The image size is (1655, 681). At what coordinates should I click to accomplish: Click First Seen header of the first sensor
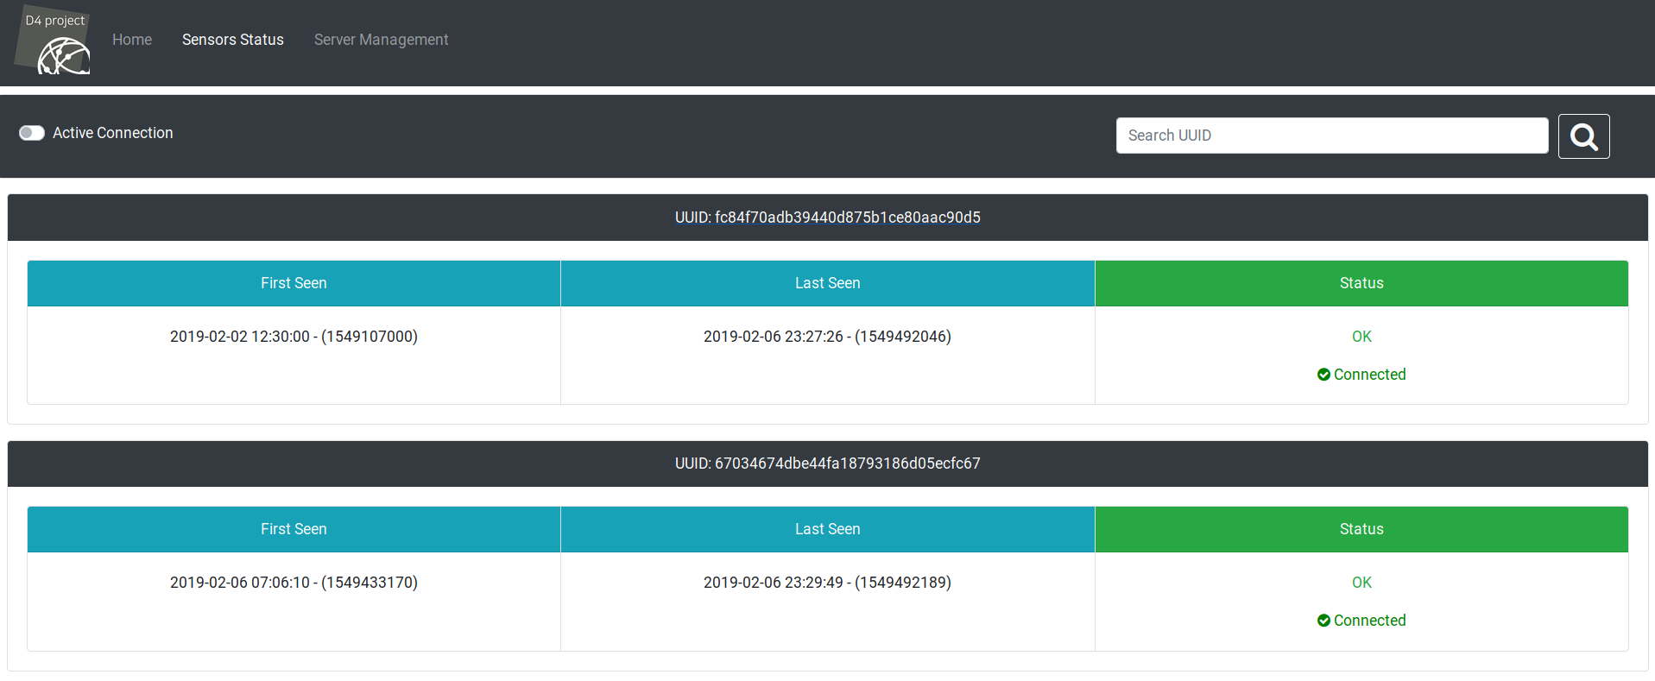[x=294, y=283]
